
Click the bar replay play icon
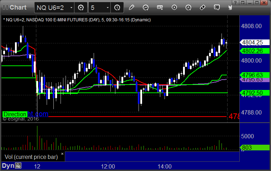(x=174, y=7)
